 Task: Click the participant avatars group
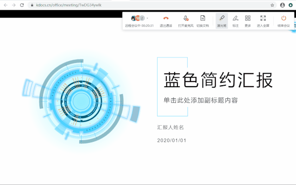pos(138,19)
